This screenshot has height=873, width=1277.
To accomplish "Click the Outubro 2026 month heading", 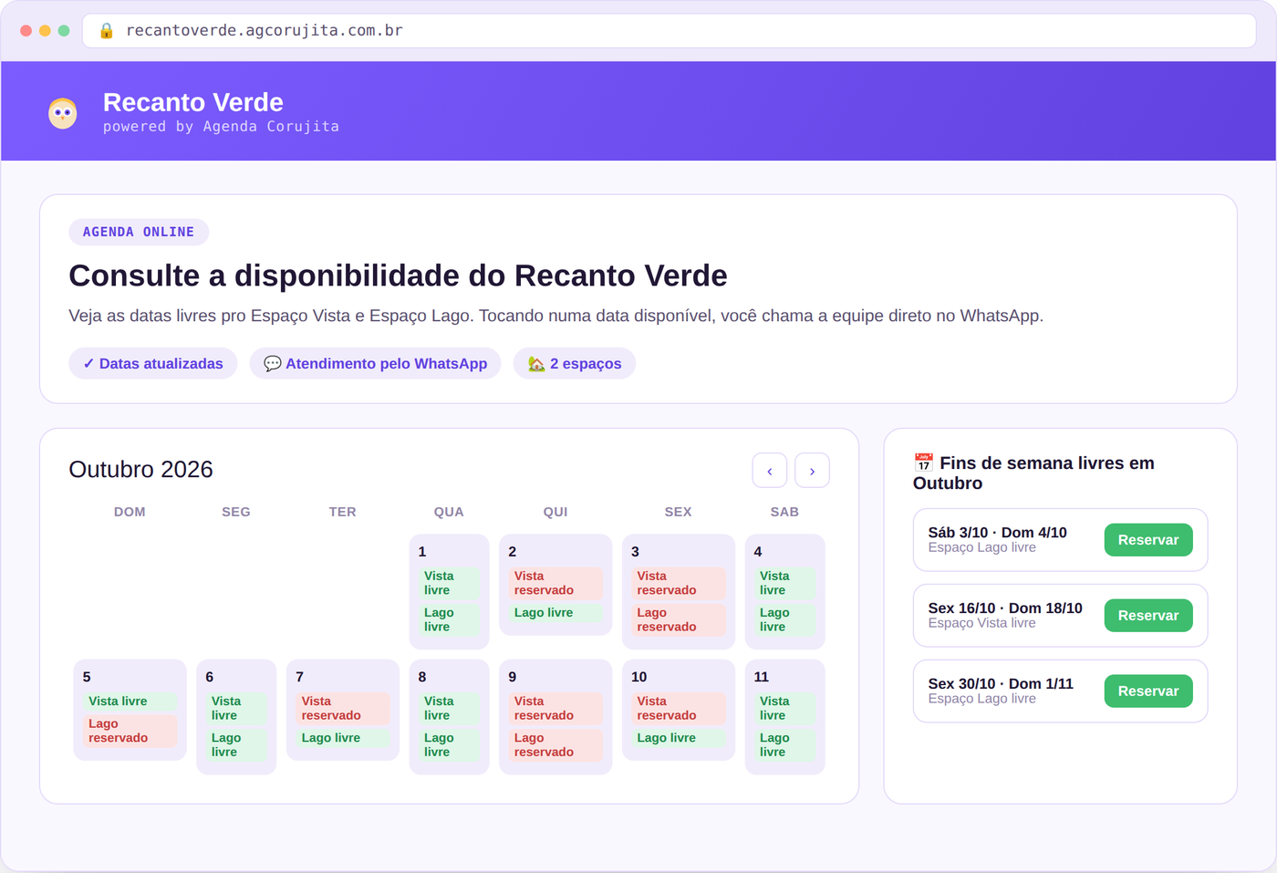I will (x=140, y=469).
